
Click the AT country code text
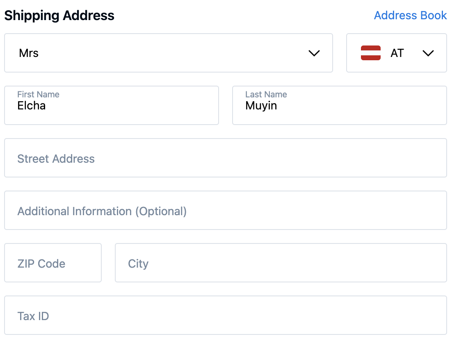397,53
